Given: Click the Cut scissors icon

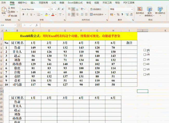Looking at the screenshot, I should (x=9, y=8).
